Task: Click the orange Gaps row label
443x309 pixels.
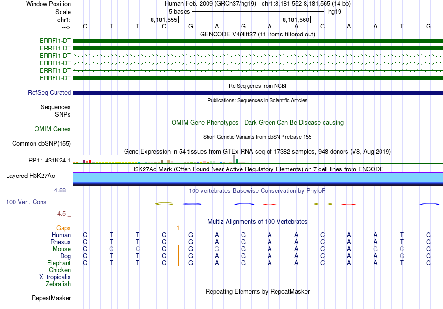Action: point(63,228)
